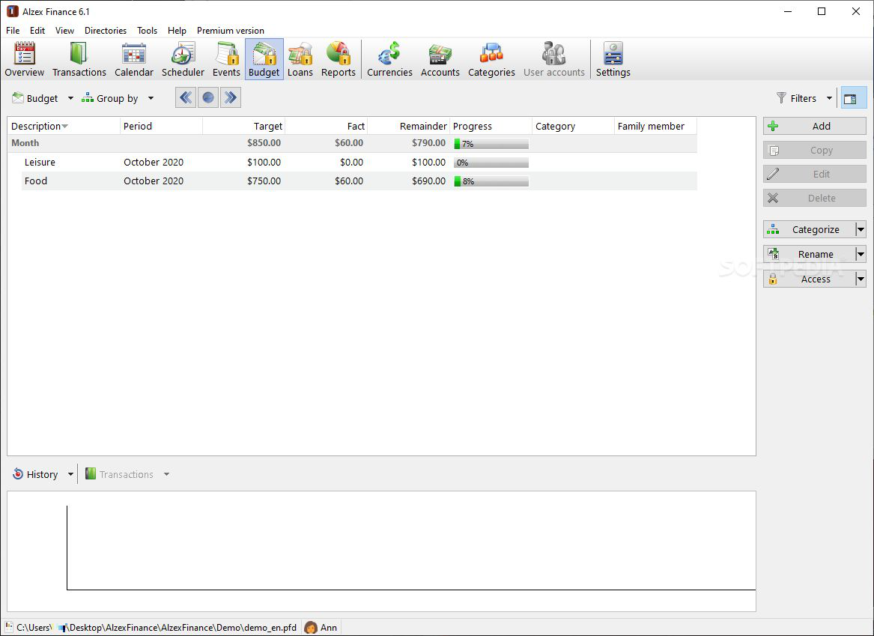Open the Accounts directory

pos(440,59)
